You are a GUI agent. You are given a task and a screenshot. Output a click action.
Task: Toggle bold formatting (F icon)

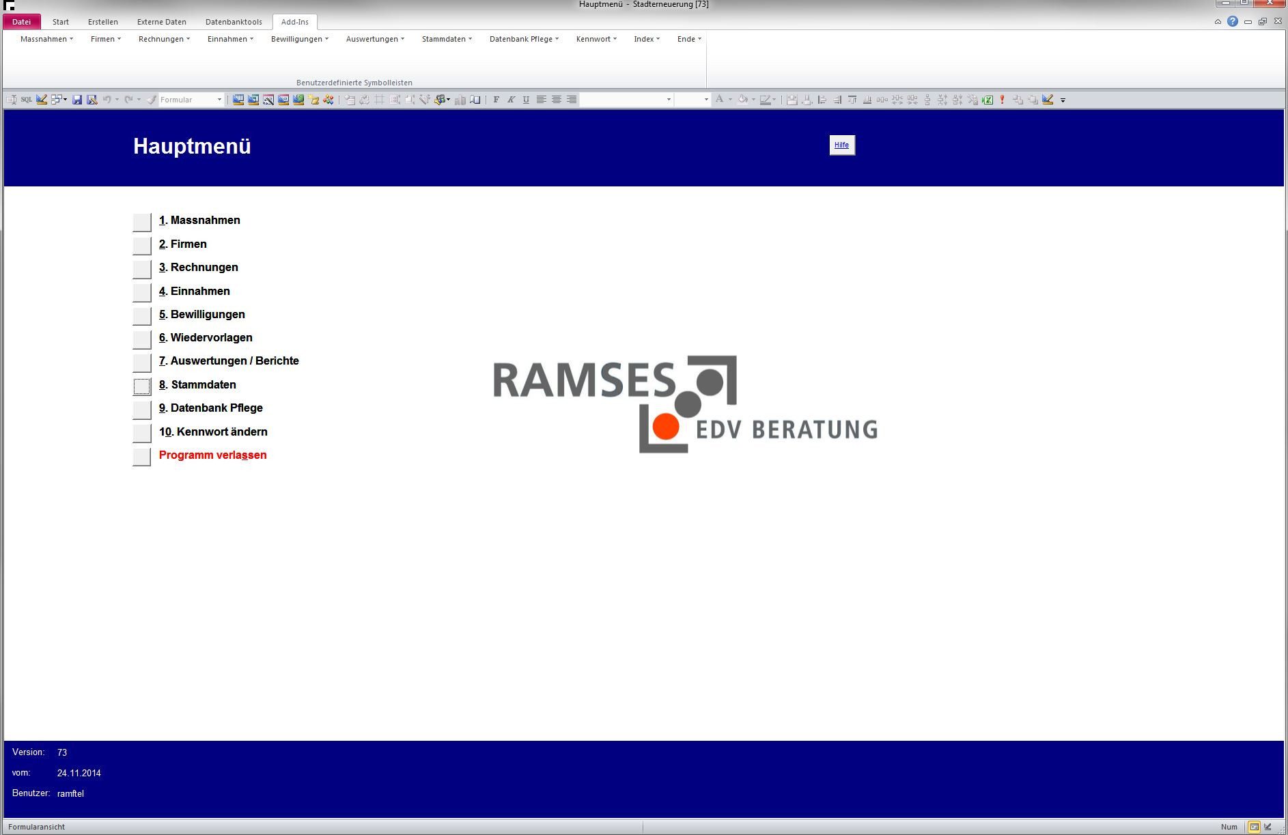coord(496,100)
